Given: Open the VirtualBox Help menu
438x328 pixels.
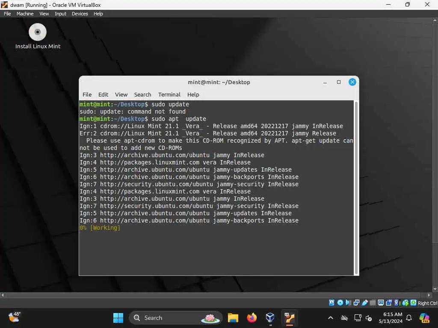Looking at the screenshot, I should click(x=98, y=14).
